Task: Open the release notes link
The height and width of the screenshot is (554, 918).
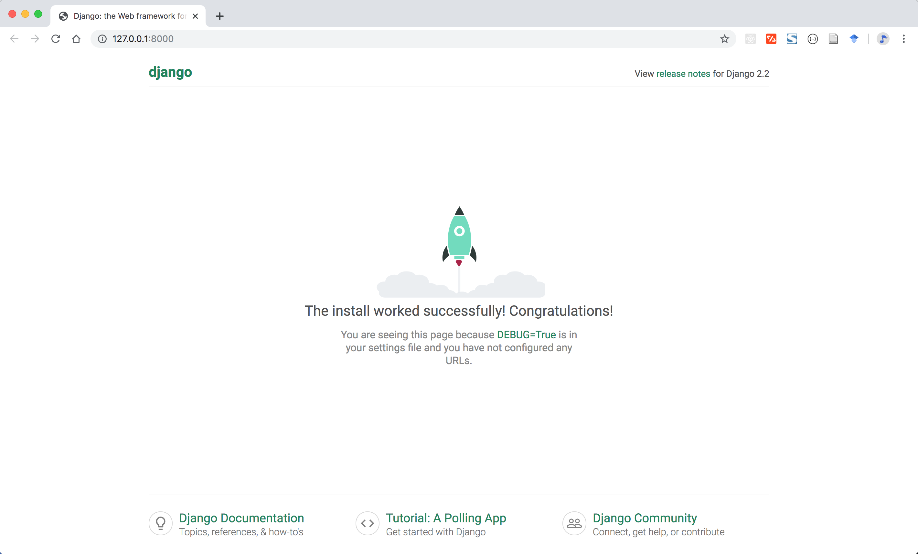Action: coord(683,74)
